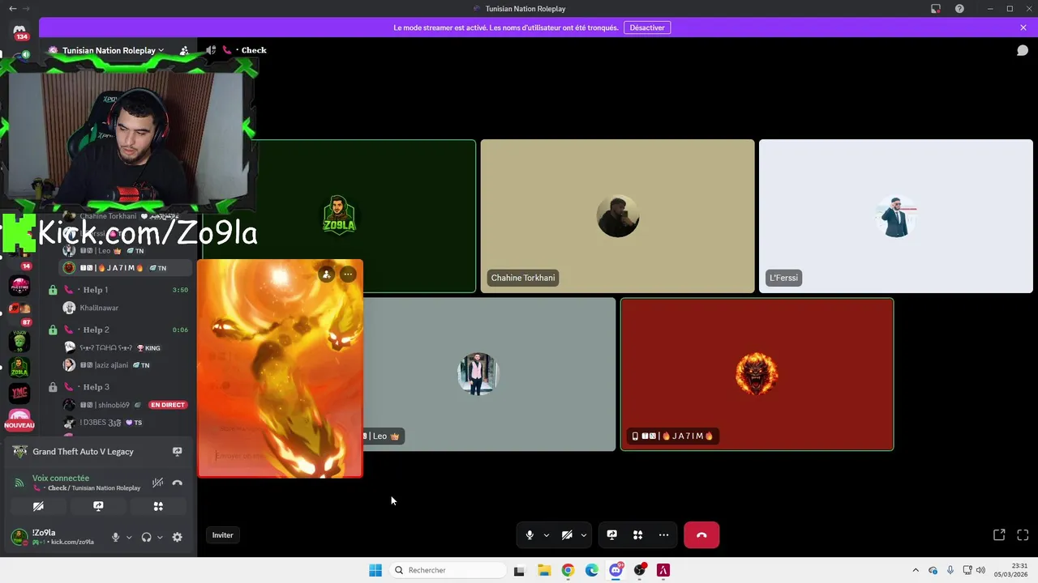Viewport: 1038px width, 583px height.
Task: Open Windows Start menu
Action: pyautogui.click(x=375, y=570)
